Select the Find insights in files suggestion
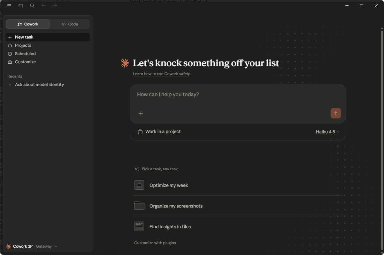 (x=238, y=227)
